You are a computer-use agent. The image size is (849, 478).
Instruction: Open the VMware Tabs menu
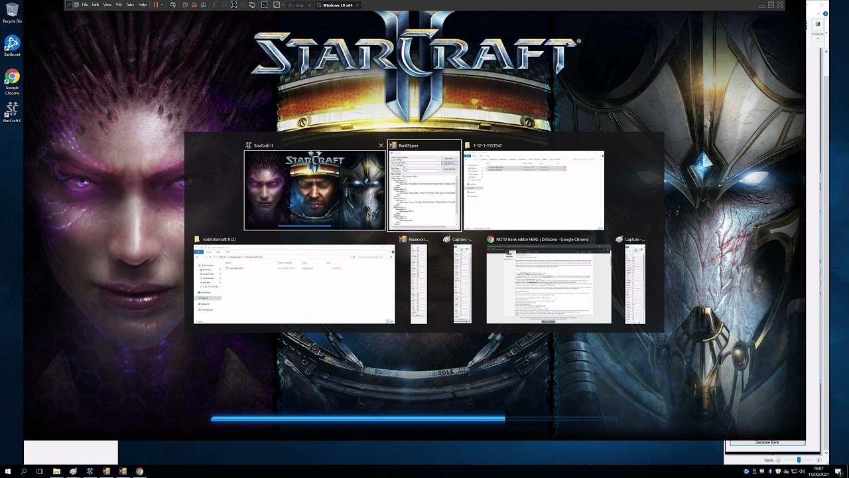tap(130, 5)
